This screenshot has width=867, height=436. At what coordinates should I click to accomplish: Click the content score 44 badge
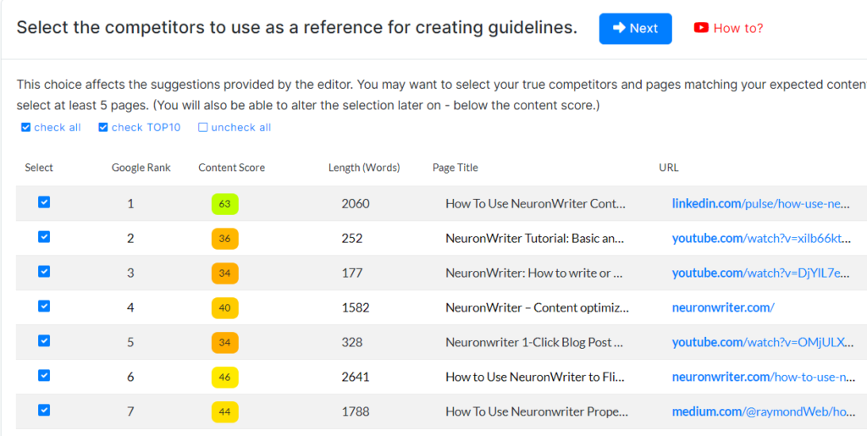click(224, 412)
